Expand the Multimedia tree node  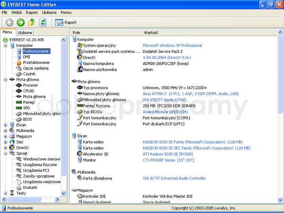6,131
